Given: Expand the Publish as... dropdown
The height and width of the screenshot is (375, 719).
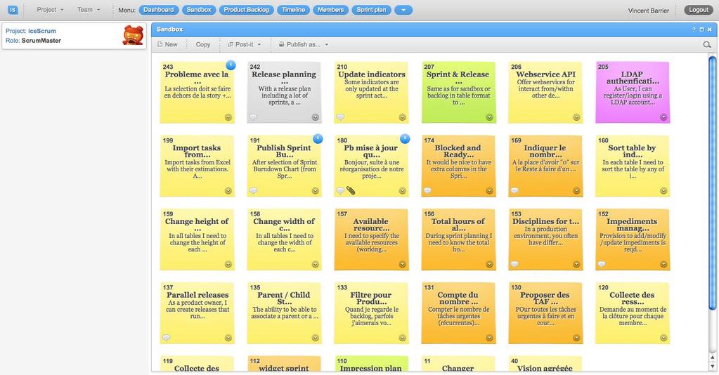Looking at the screenshot, I should point(304,44).
